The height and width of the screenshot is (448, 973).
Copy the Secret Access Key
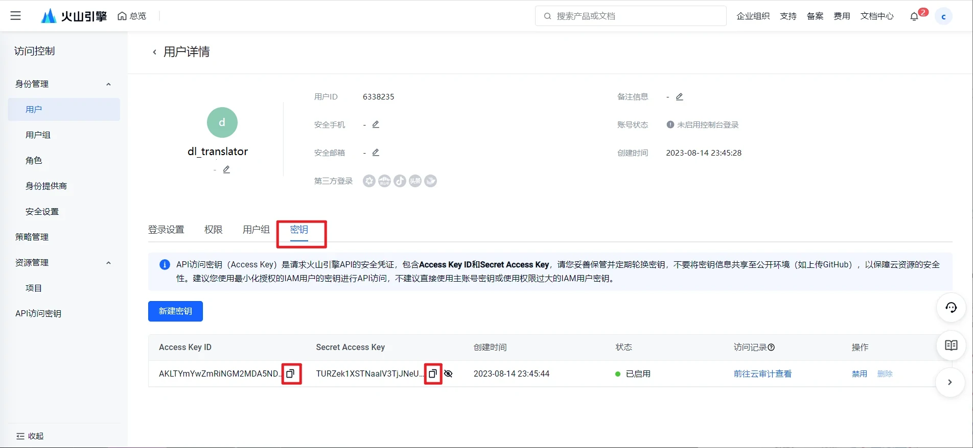432,374
